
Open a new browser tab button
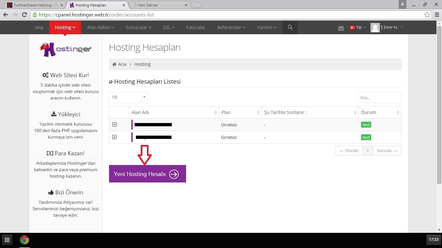point(197,5)
